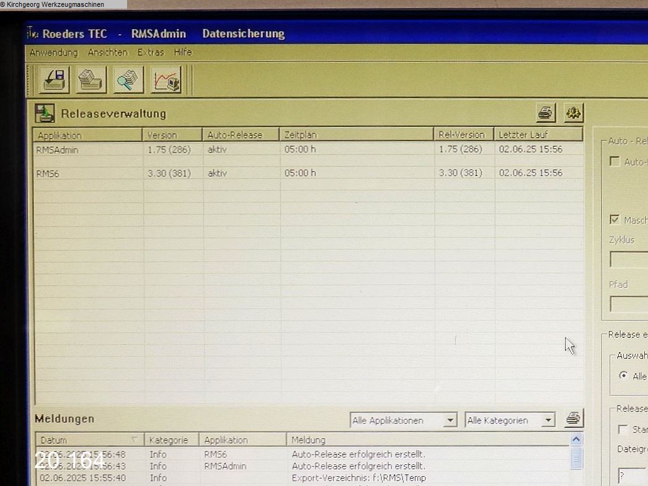Image resolution: width=648 pixels, height=486 pixels.
Task: Click the gear settings icon in Releaseverwaltung
Action: tap(574, 113)
